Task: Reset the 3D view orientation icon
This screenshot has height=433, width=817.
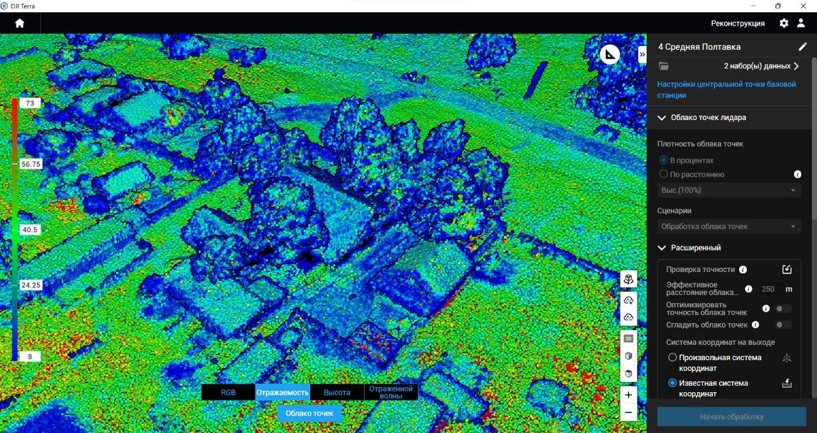Action: coord(629,279)
